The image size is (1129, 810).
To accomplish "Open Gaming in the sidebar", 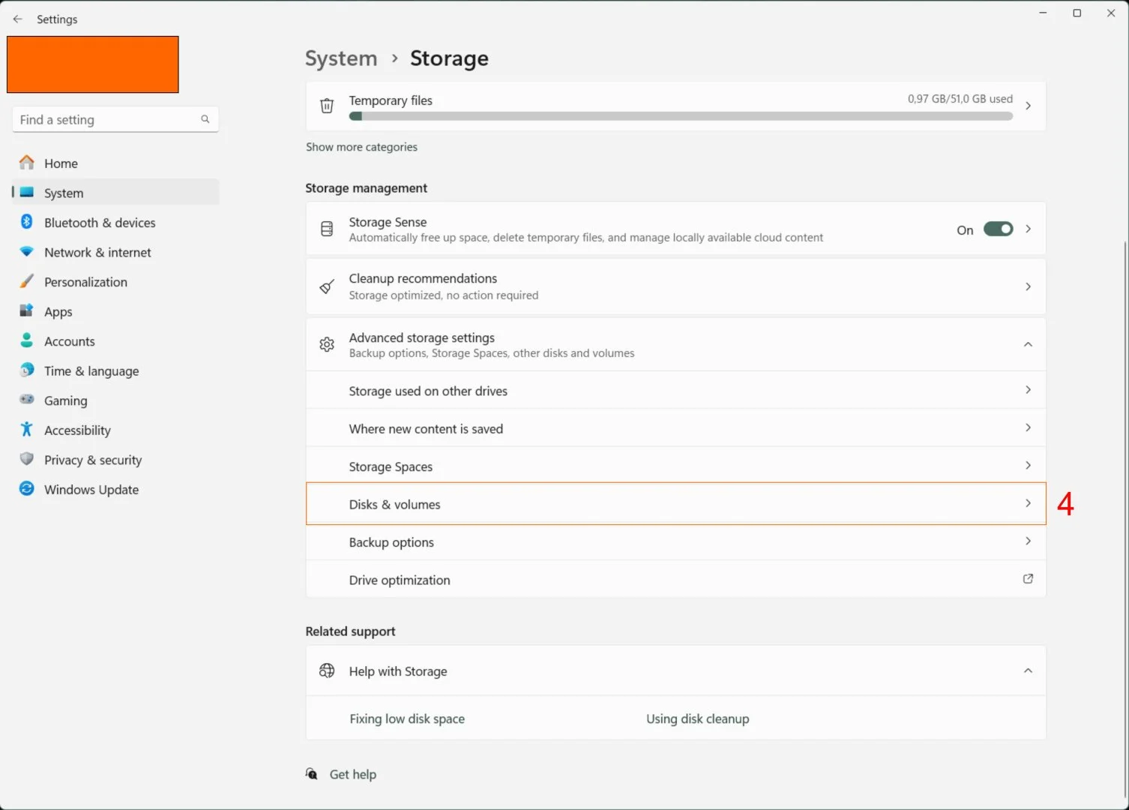I will tap(115, 400).
